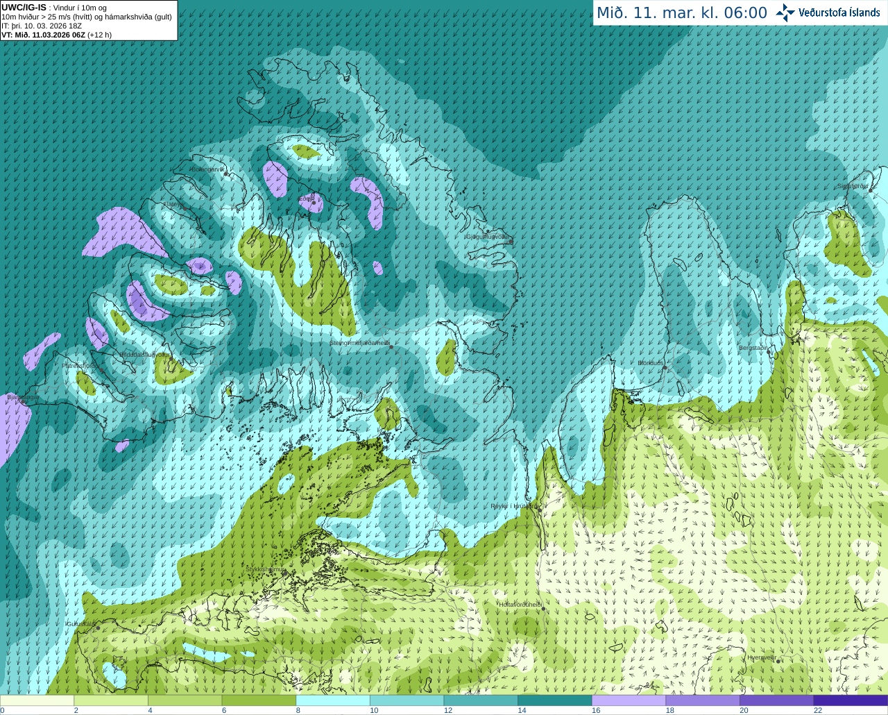Select the Flateyri station label
Image resolution: width=888 pixels, height=715 pixels.
173,205
